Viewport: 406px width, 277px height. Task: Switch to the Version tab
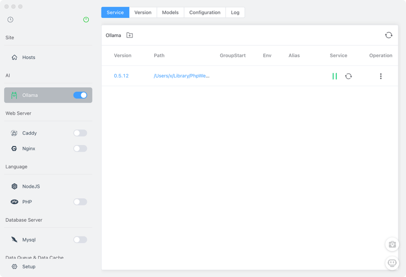[143, 12]
